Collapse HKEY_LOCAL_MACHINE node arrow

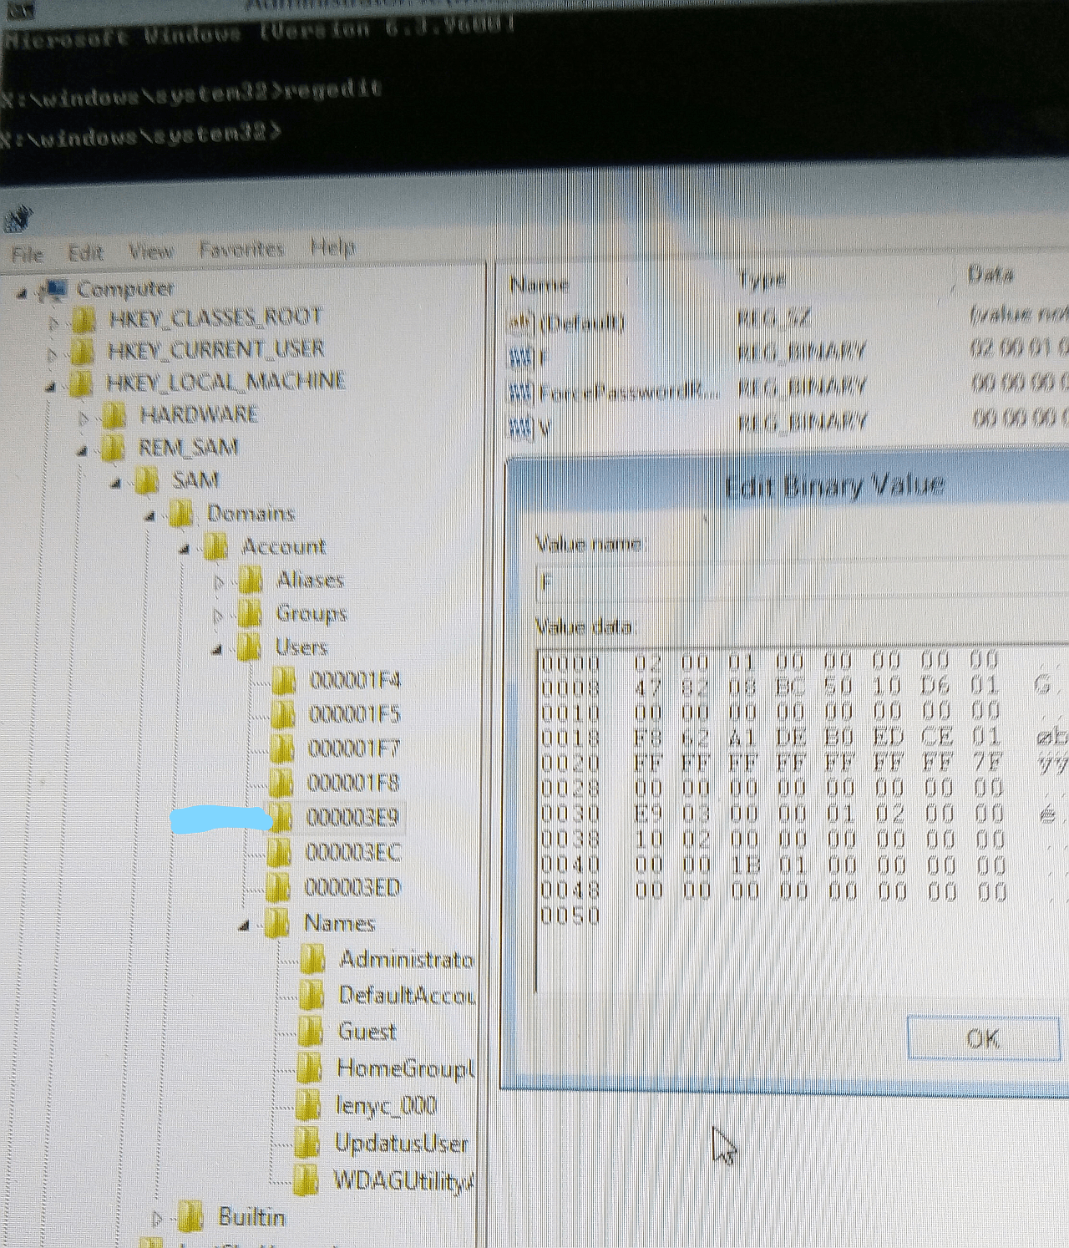[x=51, y=387]
